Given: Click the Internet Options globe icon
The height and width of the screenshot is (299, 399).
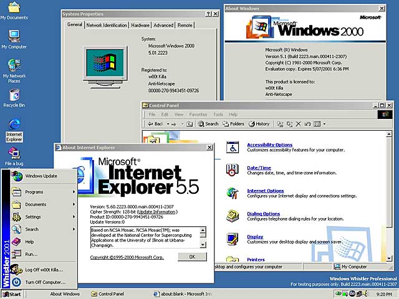Looking at the screenshot, I should (x=233, y=193).
